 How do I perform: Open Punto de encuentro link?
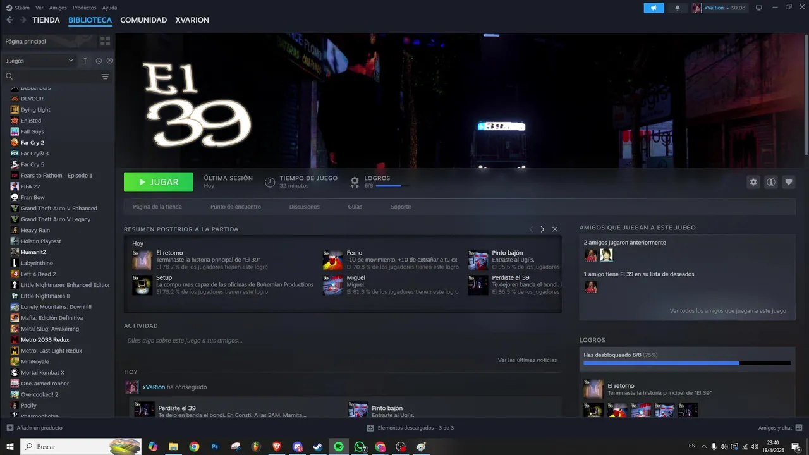pyautogui.click(x=236, y=207)
